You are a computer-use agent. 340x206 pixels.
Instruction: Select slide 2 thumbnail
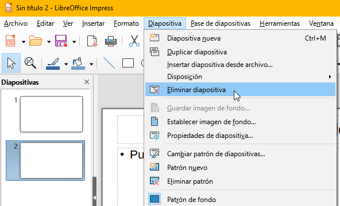[x=51, y=160]
